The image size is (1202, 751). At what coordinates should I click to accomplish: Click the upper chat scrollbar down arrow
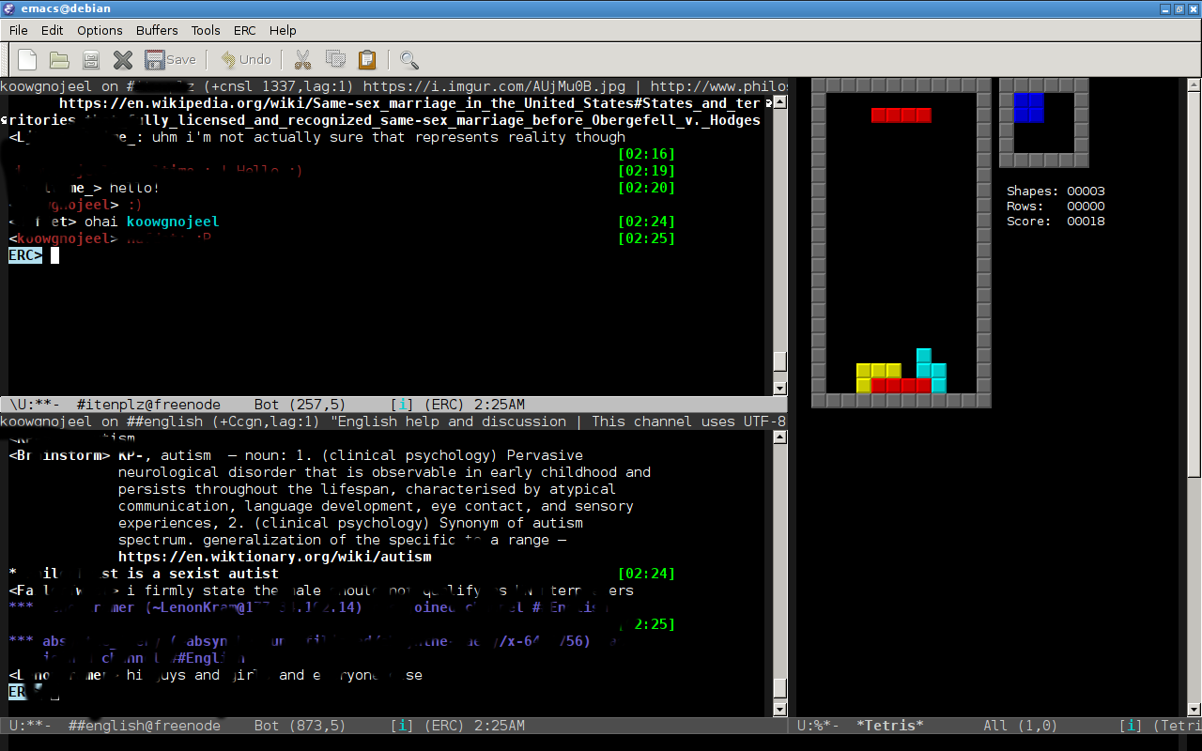point(779,389)
